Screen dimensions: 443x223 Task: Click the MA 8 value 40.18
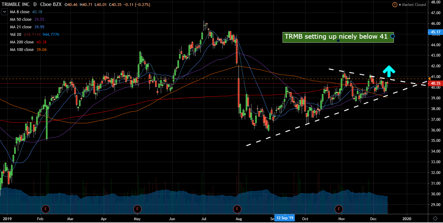click(37, 12)
